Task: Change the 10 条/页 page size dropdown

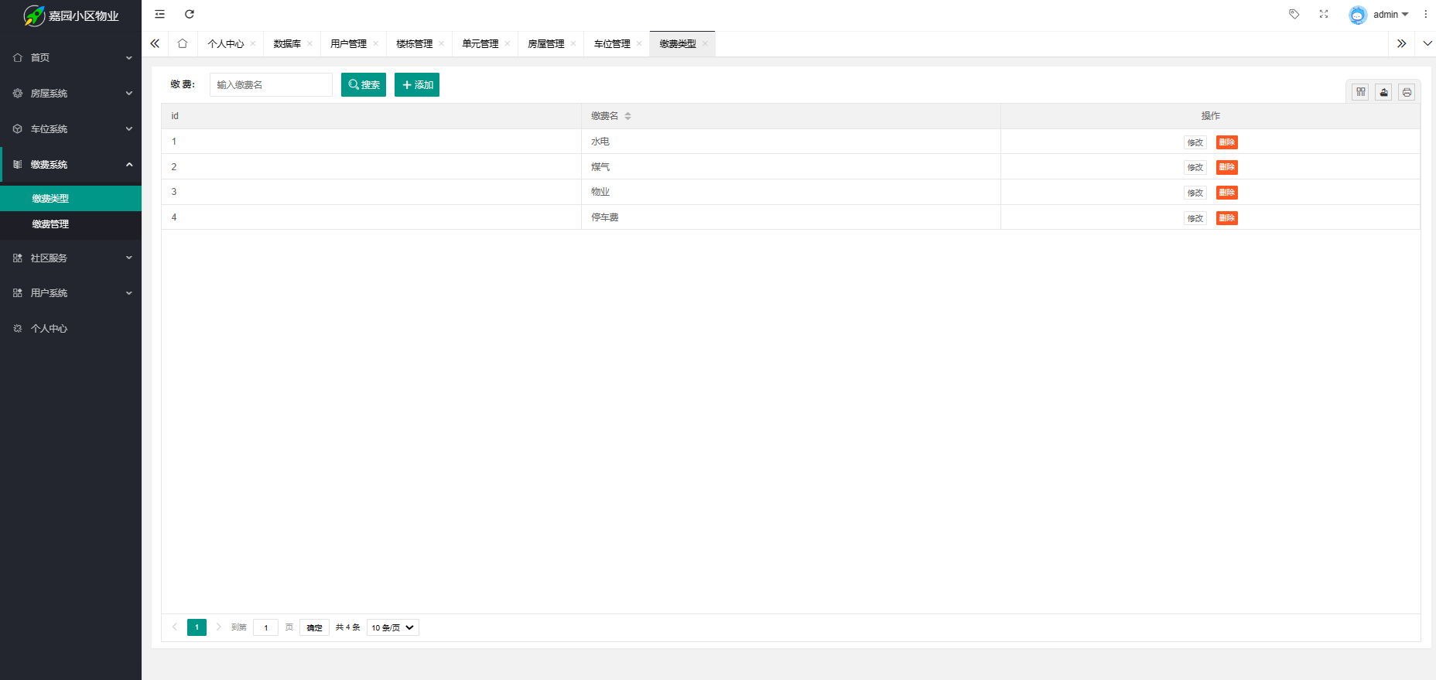Action: (393, 627)
